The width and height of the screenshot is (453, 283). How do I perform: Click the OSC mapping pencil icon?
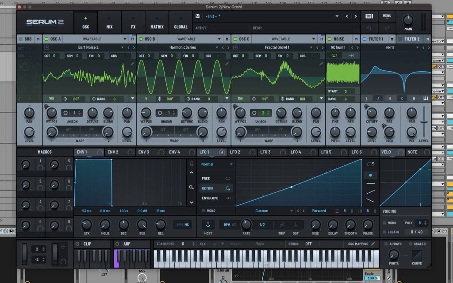pos(373,244)
